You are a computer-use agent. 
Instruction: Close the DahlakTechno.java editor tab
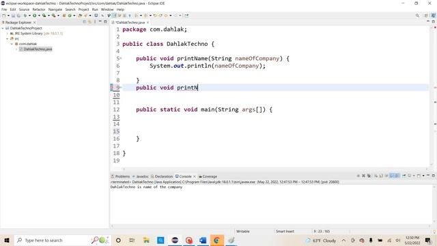(x=147, y=23)
